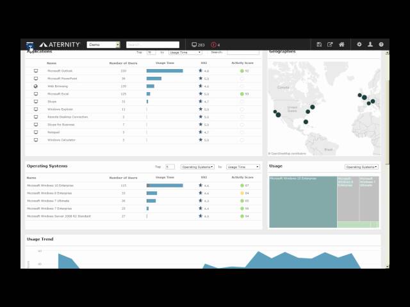Click the Save icon in the header

point(319,44)
